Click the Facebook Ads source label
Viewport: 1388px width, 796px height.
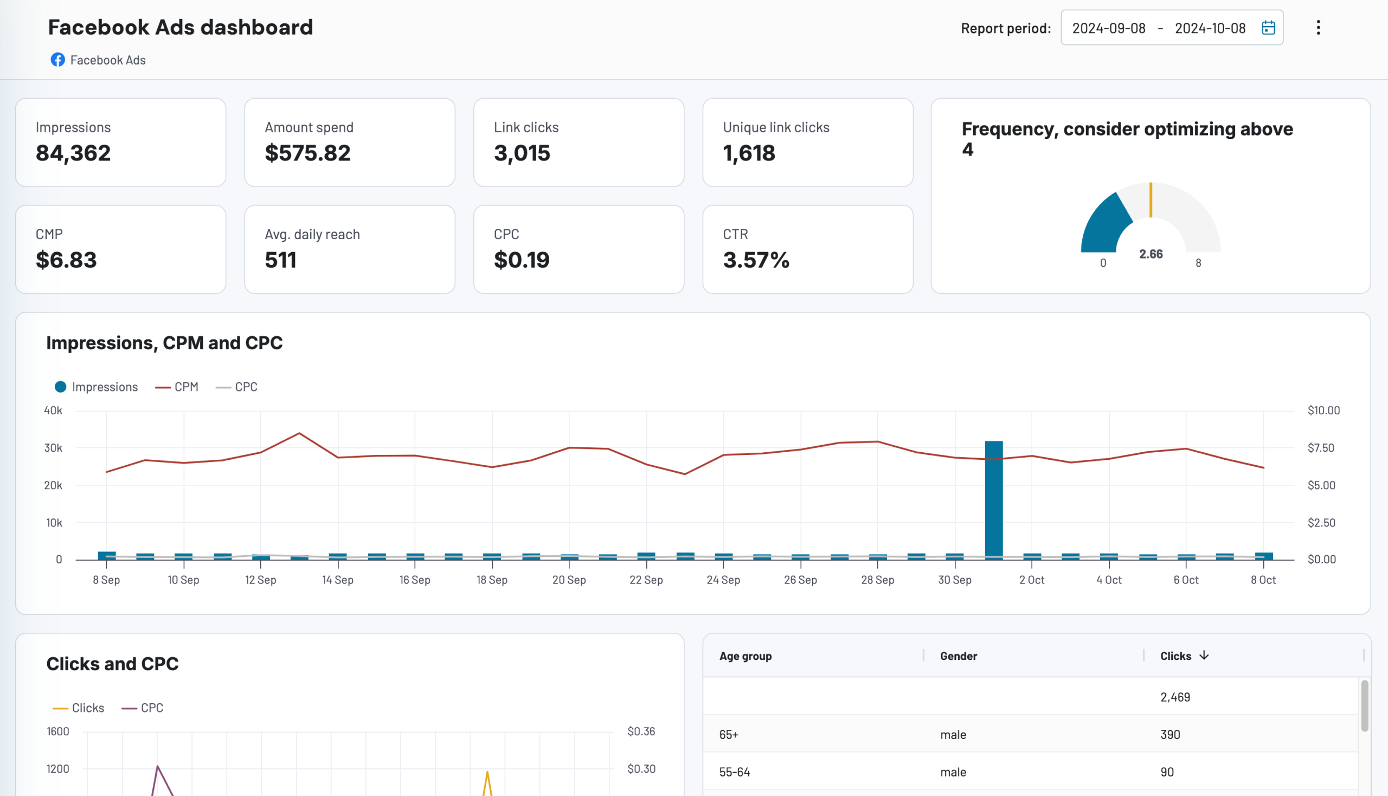pyautogui.click(x=108, y=60)
